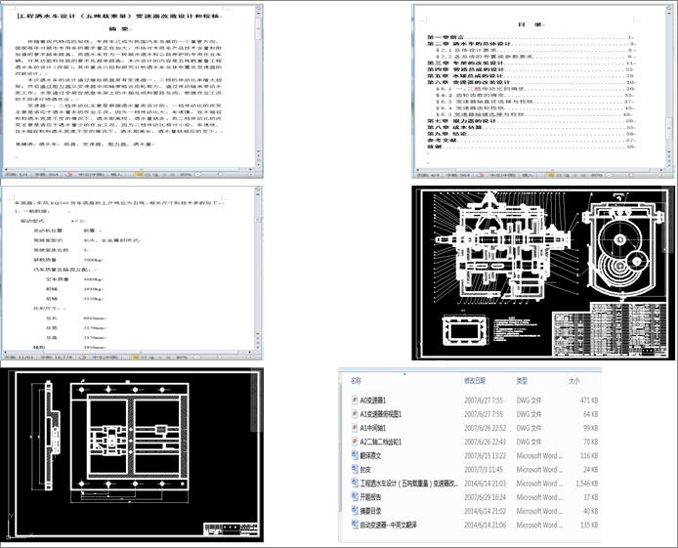Click the DWG file icon beside A0变速器1
This screenshot has height=548, width=678.
pyautogui.click(x=355, y=400)
